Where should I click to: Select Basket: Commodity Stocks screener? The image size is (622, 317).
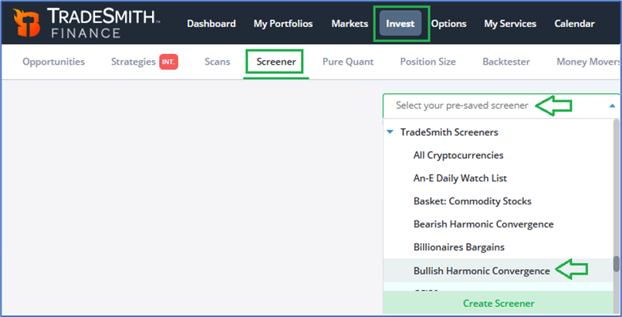tap(472, 201)
